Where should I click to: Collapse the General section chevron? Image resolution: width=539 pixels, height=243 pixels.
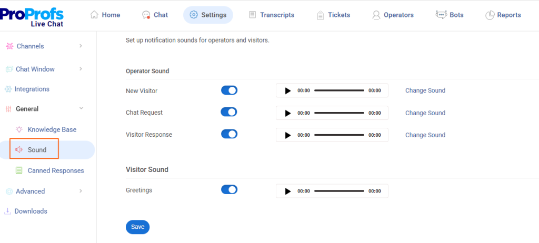[x=81, y=109]
